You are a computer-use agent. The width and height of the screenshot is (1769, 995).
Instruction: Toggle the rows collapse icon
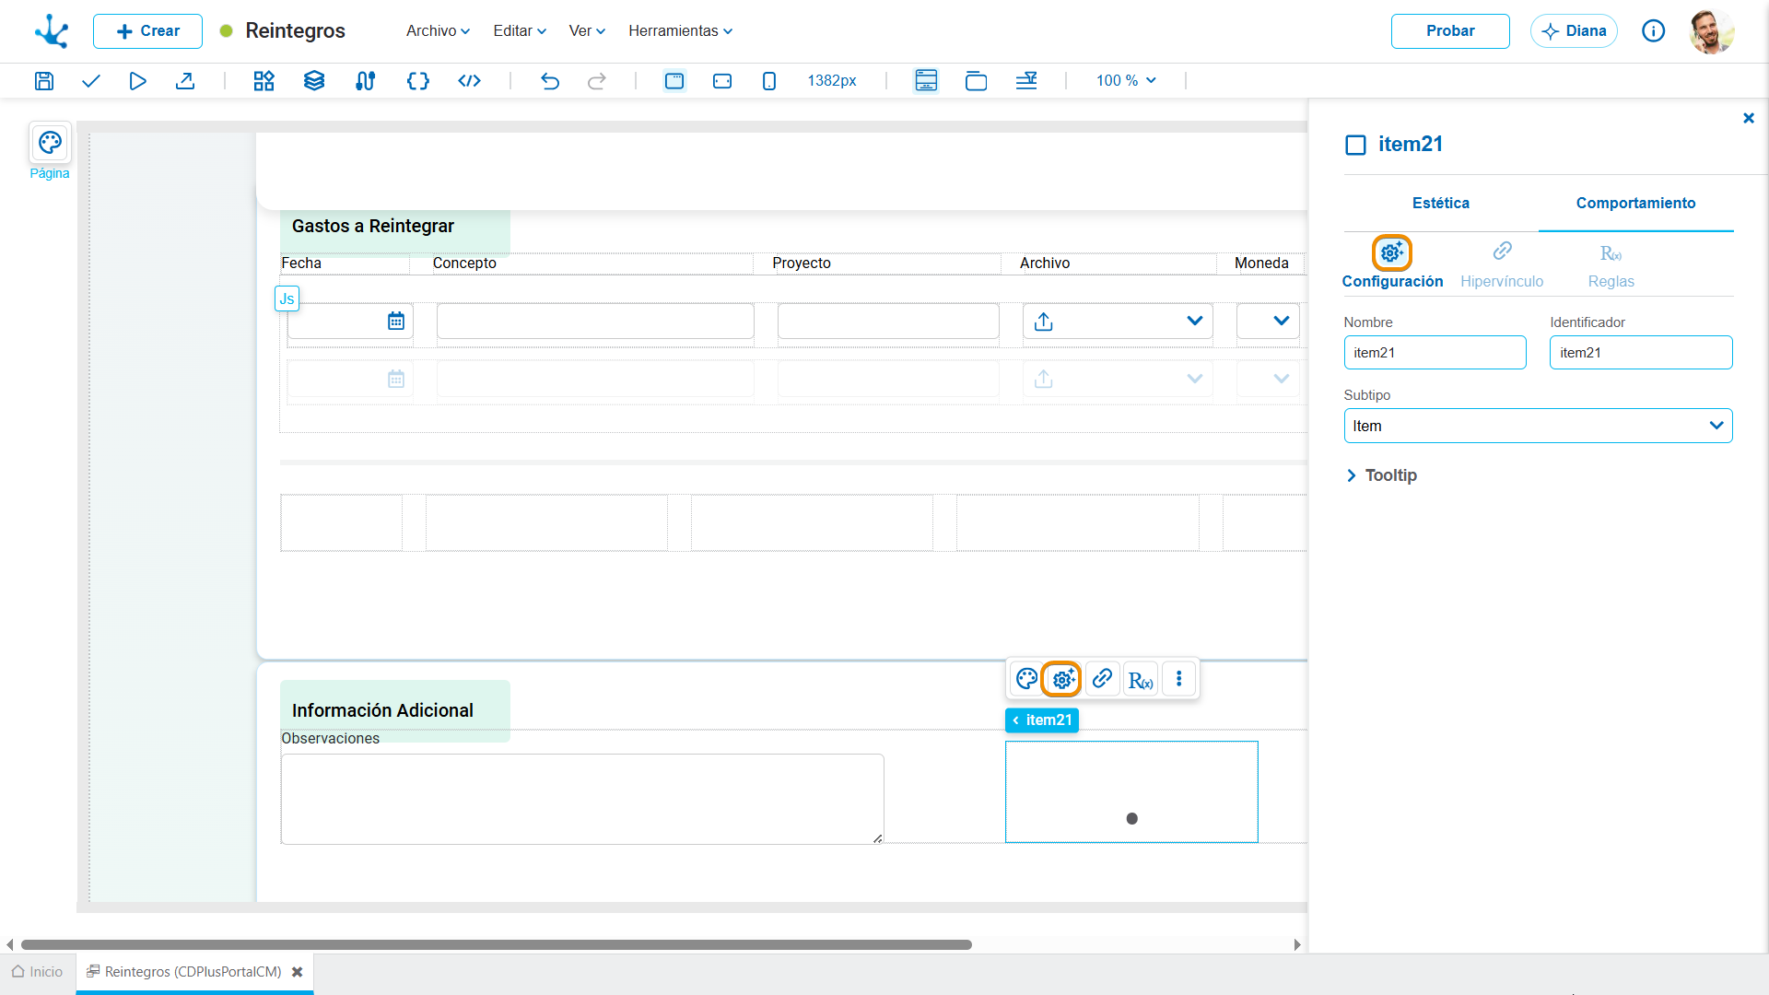[1026, 81]
